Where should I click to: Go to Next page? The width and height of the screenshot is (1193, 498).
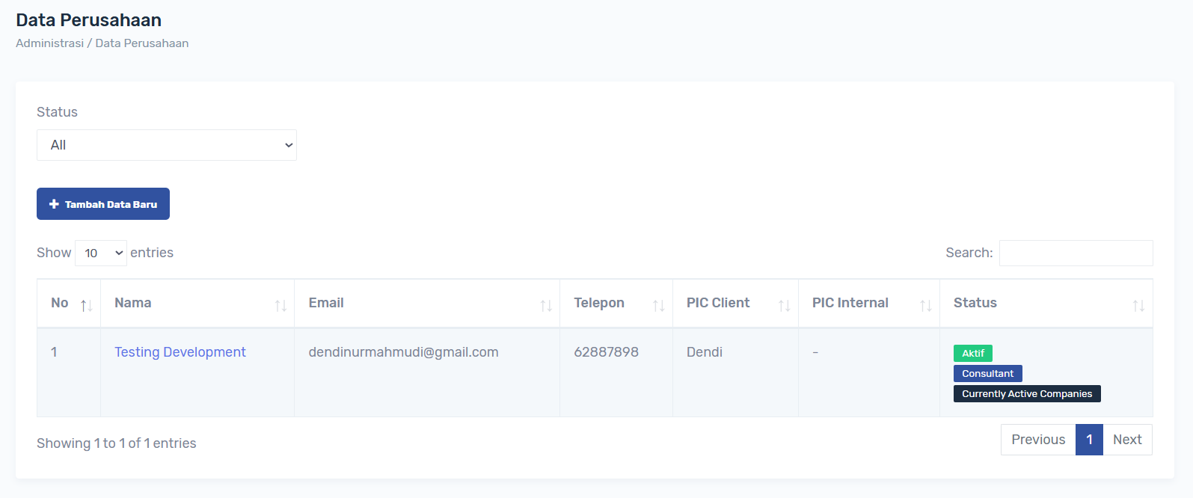coord(1127,440)
